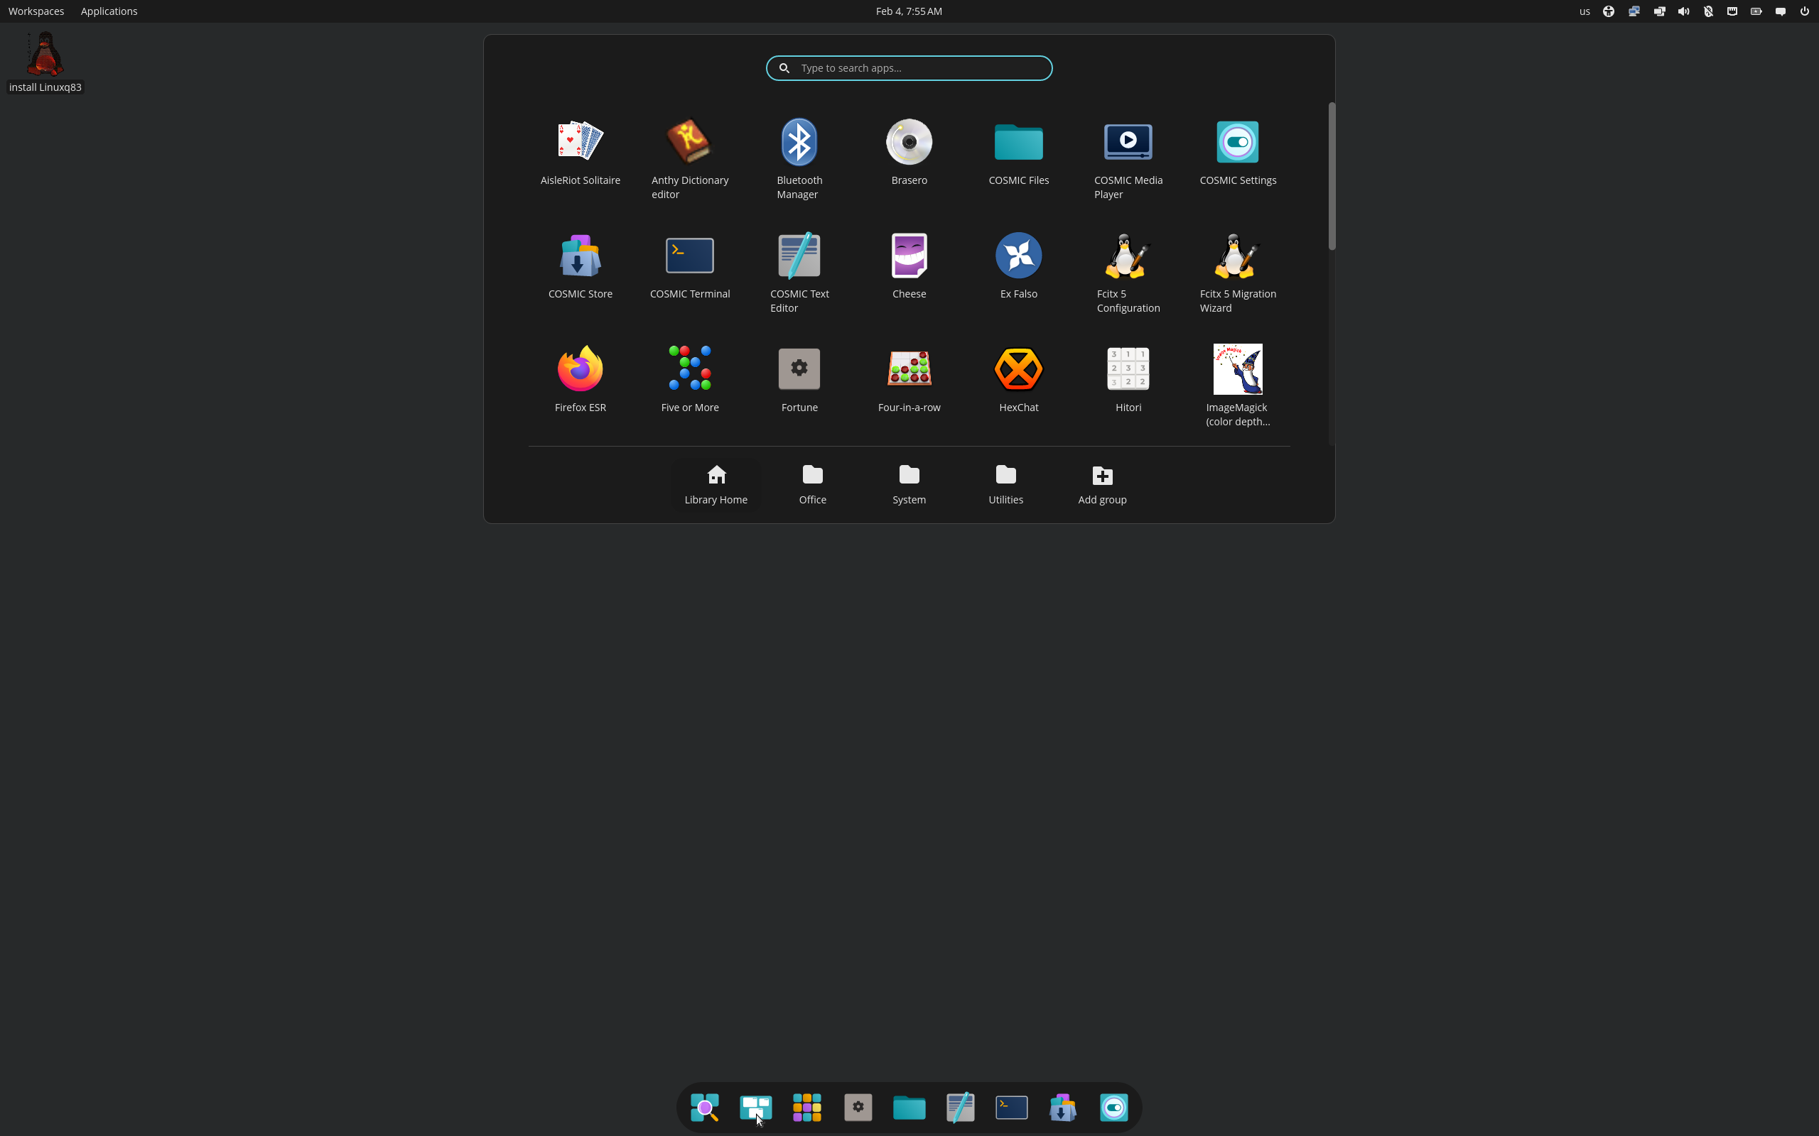
Task: Open COSMIC Text Editor from app grid
Action: point(799,273)
